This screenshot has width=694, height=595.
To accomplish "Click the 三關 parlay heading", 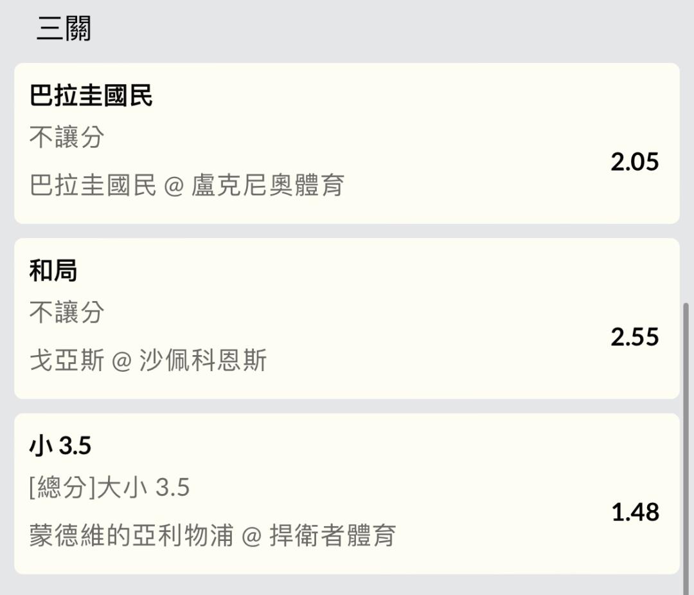I will (x=64, y=29).
